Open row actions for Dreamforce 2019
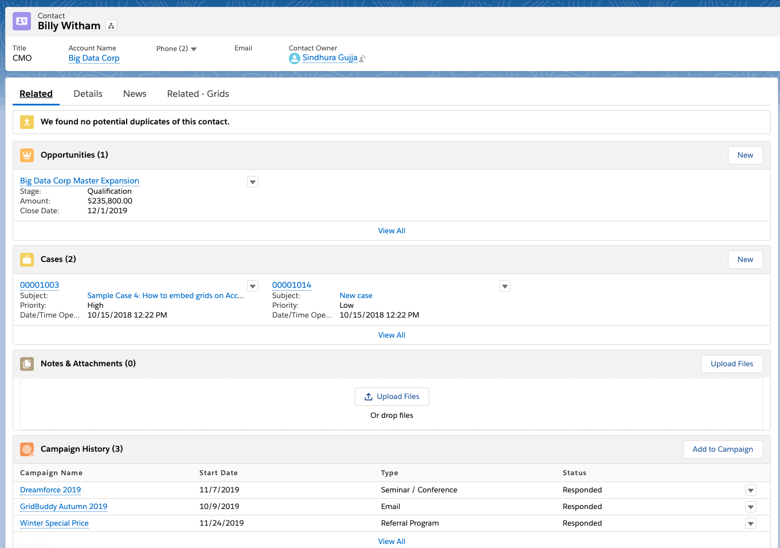 (751, 490)
